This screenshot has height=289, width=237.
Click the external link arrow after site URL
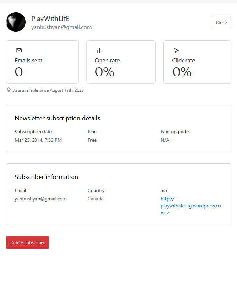click(168, 213)
